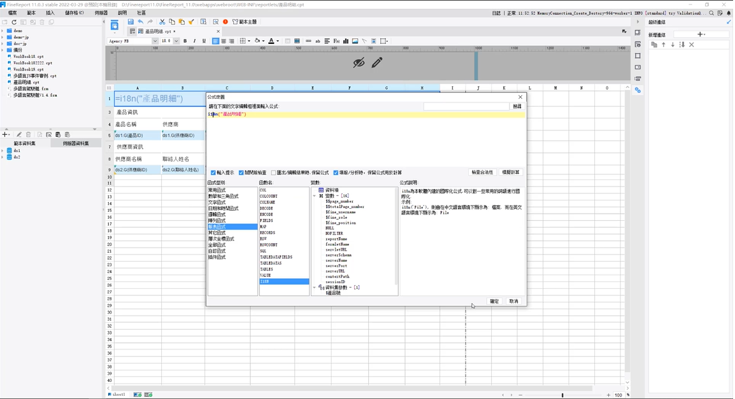Expand the ds1 dataset node
Image resolution: width=735 pixels, height=399 pixels.
(x=3, y=151)
